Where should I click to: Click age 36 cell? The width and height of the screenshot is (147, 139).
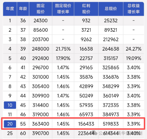pyautogui.click(x=23, y=21)
